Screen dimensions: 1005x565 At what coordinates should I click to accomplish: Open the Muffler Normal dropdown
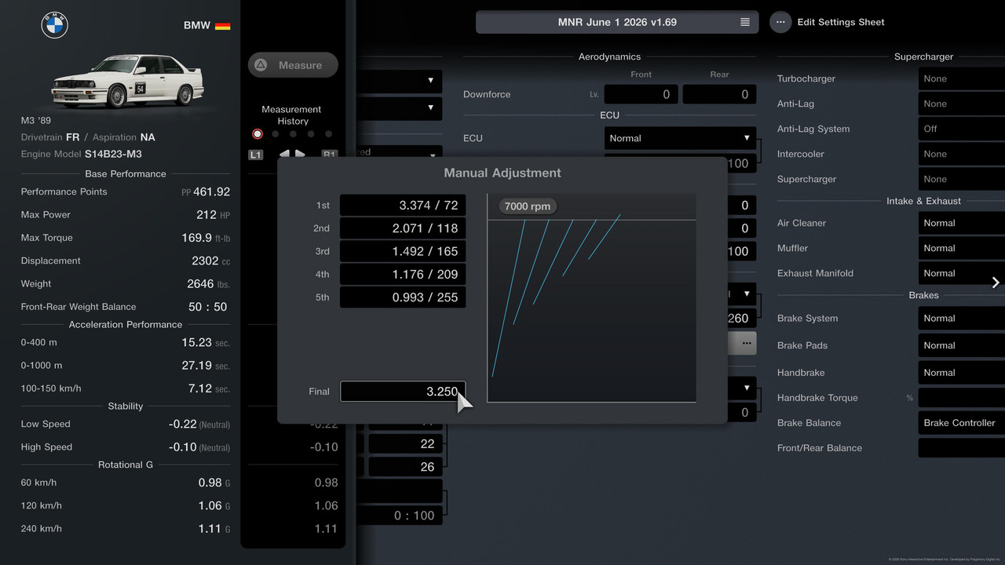[962, 248]
